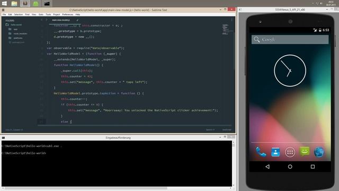
Task: Expand the node_modules folder in sidebar
Action: [x=18, y=33]
